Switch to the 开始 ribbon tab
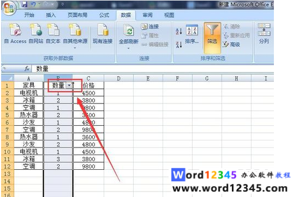Screen dimensions: 293x197 pyautogui.click(x=29, y=15)
